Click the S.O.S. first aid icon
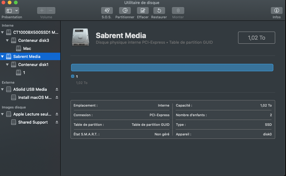This screenshot has width=286, height=176. pyautogui.click(x=107, y=11)
